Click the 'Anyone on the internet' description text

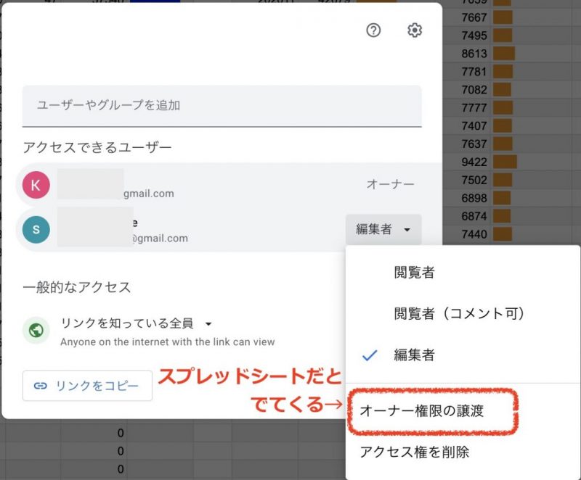(168, 342)
